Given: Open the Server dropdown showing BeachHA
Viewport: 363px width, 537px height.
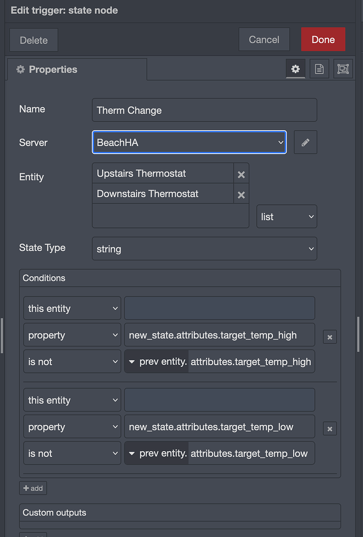Looking at the screenshot, I should (x=190, y=142).
